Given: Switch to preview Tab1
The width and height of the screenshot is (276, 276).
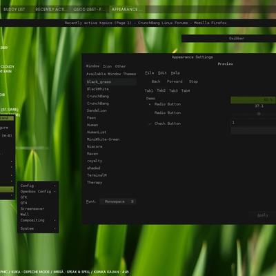Looking at the screenshot, I should pos(149,90).
